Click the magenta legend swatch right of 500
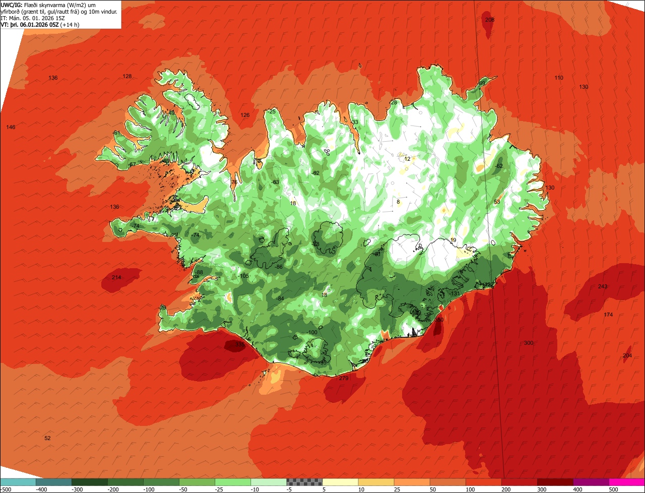The image size is (645, 493). click(x=626, y=481)
